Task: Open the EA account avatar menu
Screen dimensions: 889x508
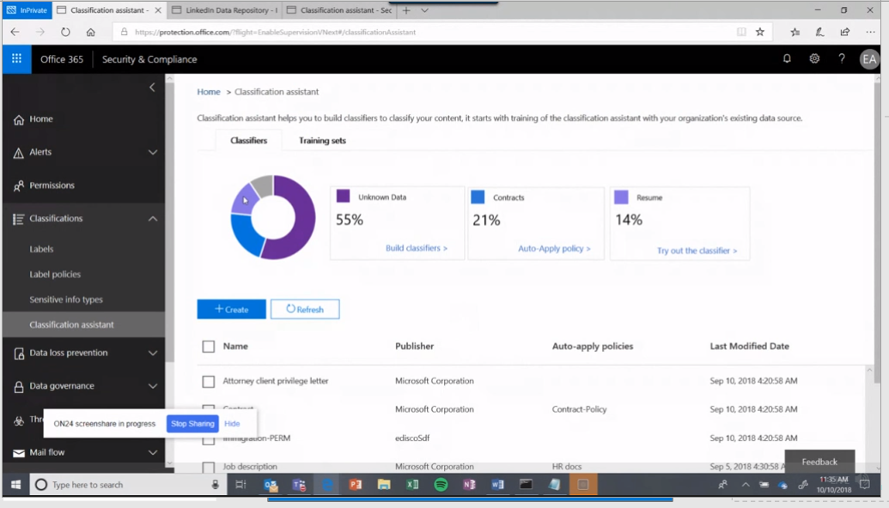Action: pyautogui.click(x=869, y=59)
